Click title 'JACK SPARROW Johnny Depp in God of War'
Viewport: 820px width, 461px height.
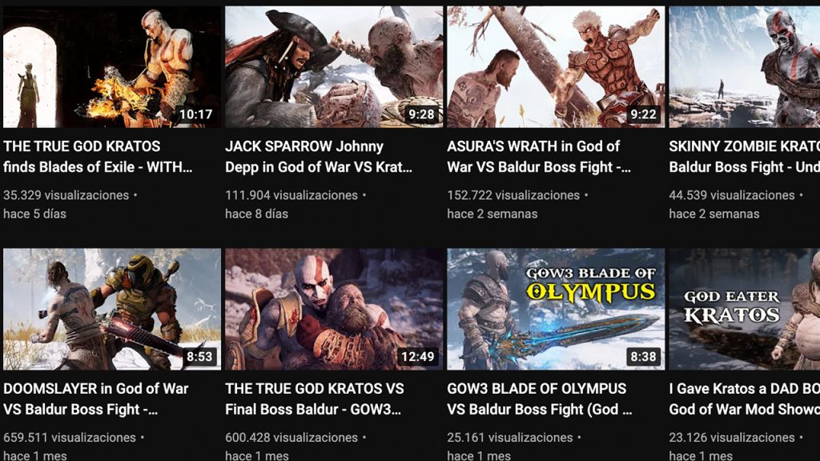pyautogui.click(x=319, y=157)
